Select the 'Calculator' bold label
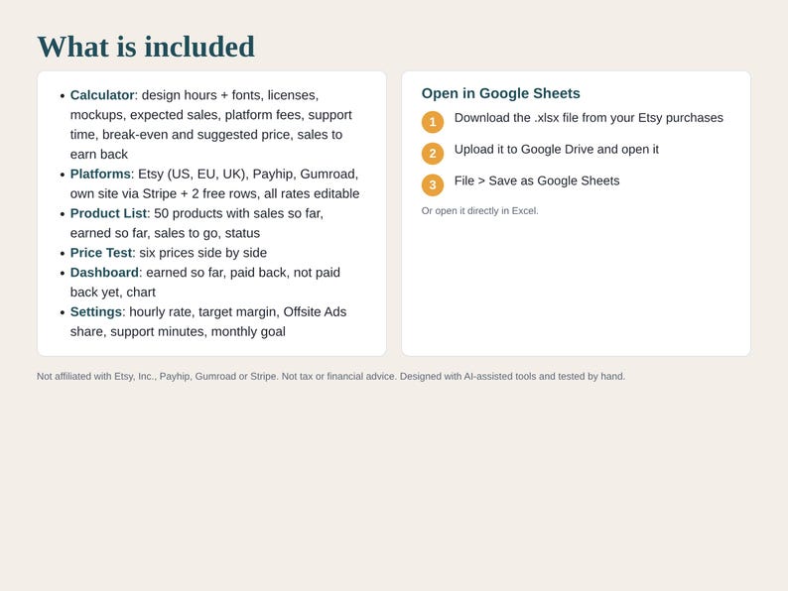This screenshot has width=788, height=591. (102, 95)
